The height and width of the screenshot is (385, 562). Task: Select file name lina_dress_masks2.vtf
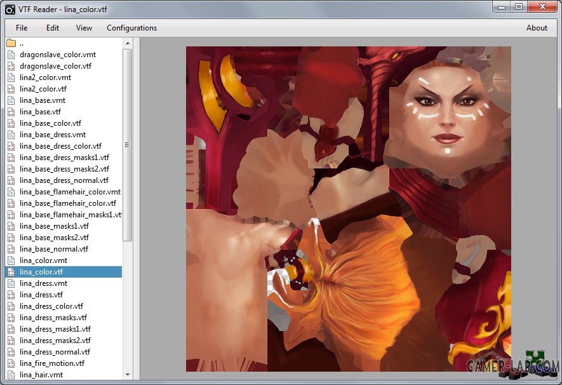pyautogui.click(x=55, y=341)
